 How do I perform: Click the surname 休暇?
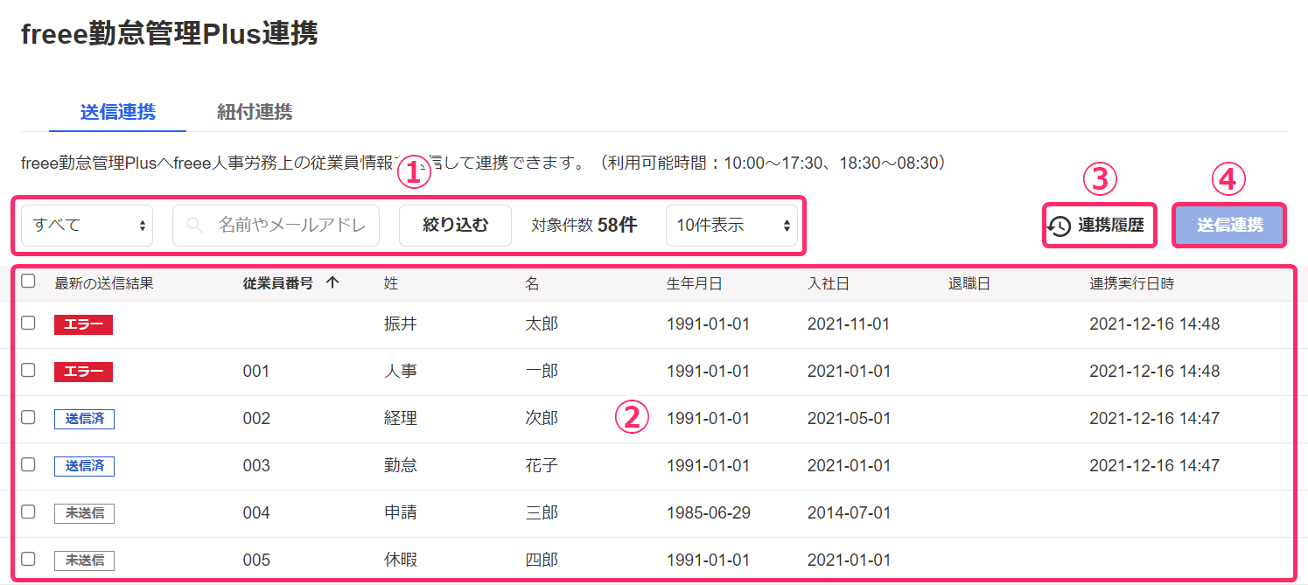400,561
